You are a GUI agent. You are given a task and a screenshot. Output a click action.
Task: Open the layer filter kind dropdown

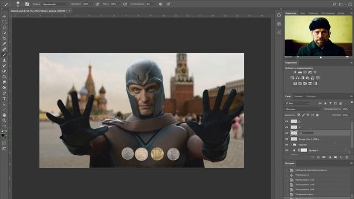coord(297,103)
